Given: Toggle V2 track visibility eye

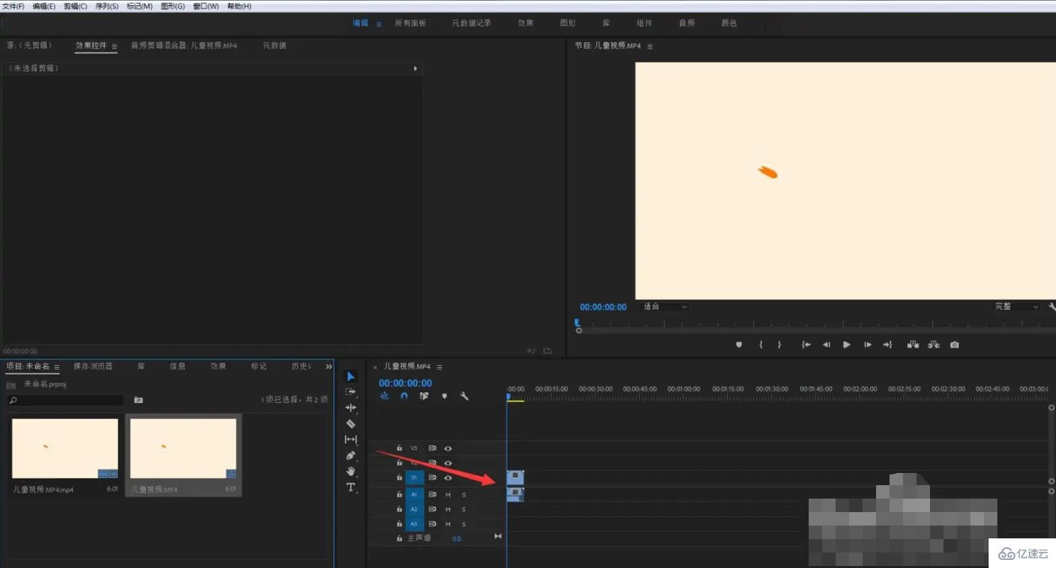Looking at the screenshot, I should click(448, 463).
